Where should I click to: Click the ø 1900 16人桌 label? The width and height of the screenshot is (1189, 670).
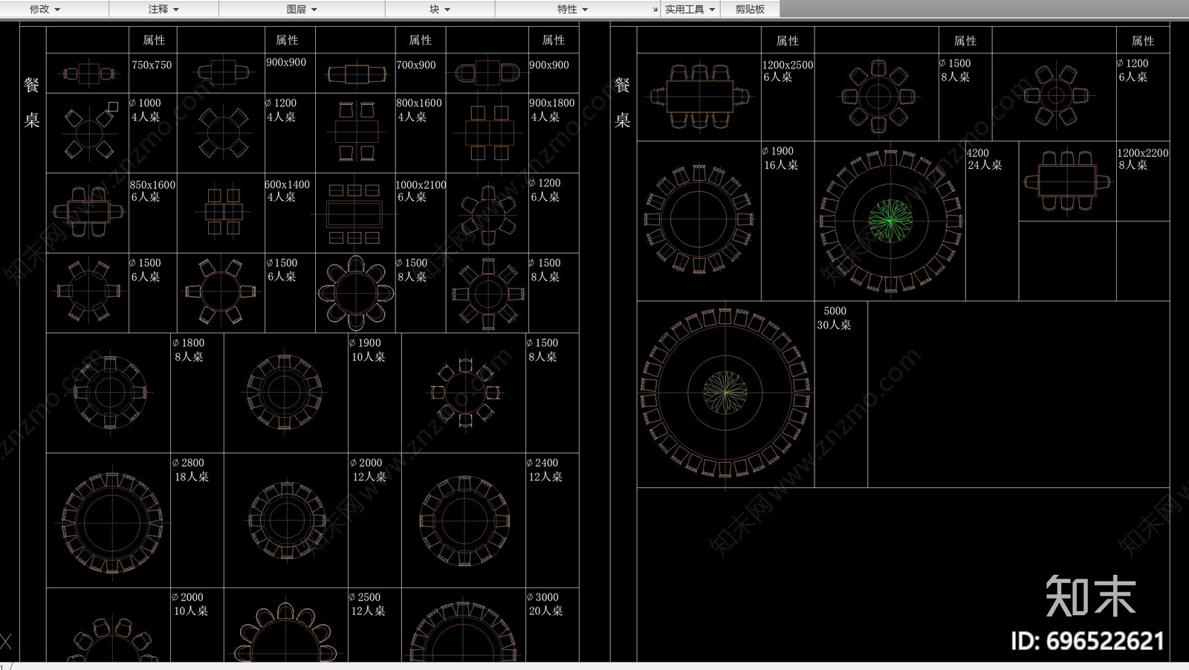pos(780,158)
